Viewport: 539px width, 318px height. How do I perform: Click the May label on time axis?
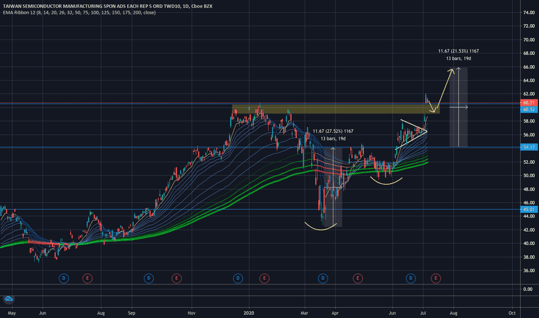[x=12, y=313]
